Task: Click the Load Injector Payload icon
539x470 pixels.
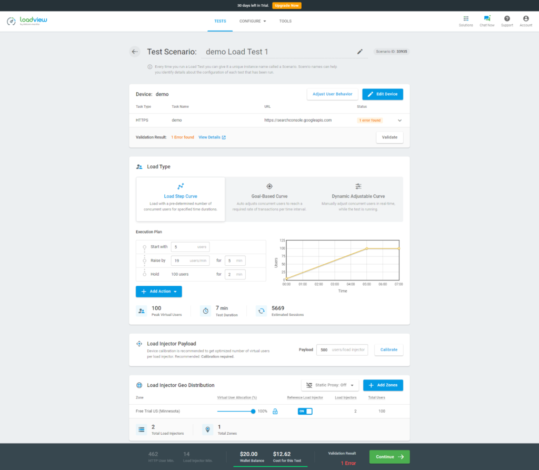Action: (x=139, y=344)
